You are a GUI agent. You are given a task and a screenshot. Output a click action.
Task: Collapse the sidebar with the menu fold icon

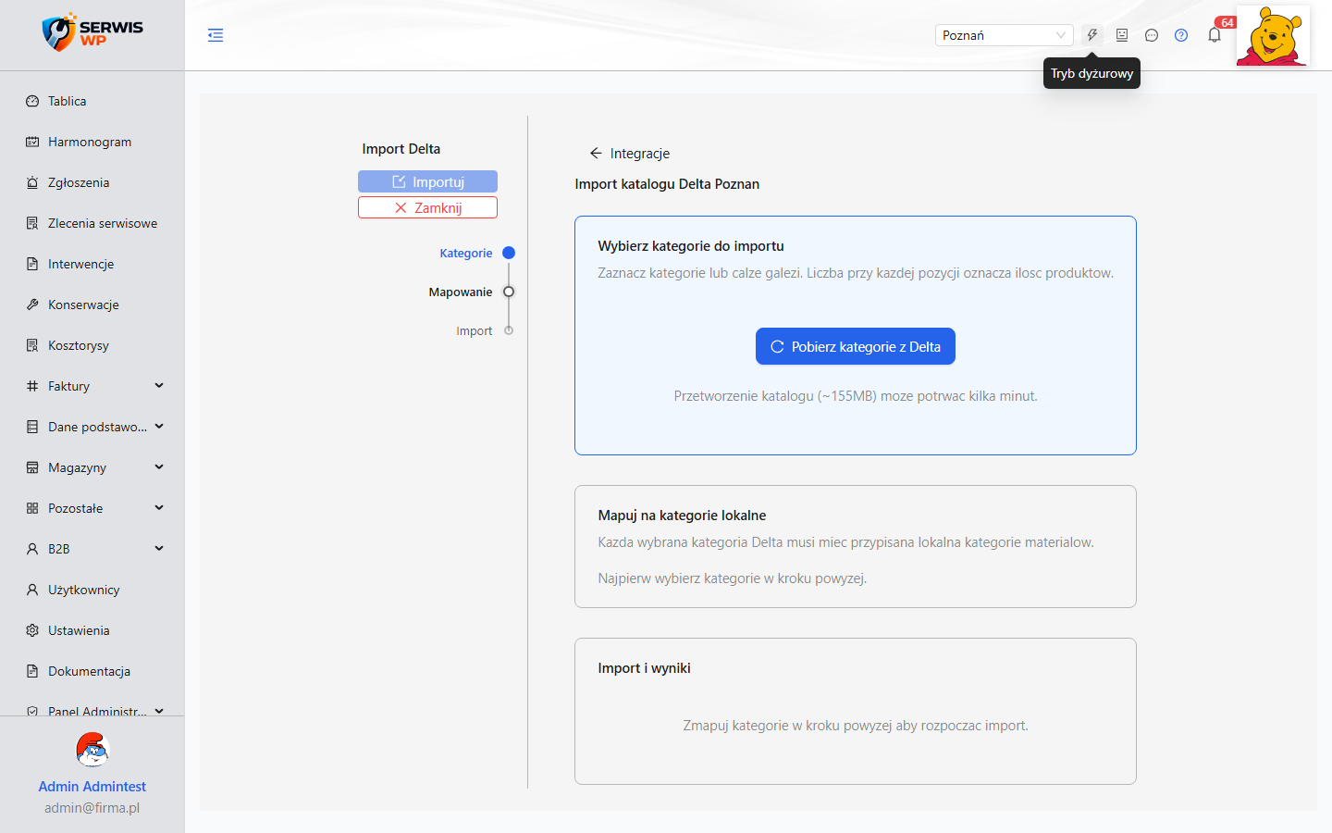click(x=216, y=35)
